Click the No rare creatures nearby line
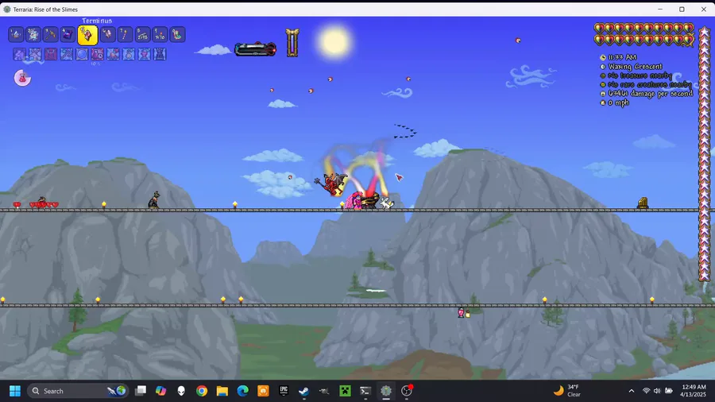715x402 pixels. (646, 85)
